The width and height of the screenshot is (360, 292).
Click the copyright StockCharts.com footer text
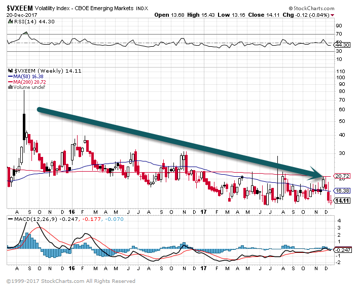(70, 281)
